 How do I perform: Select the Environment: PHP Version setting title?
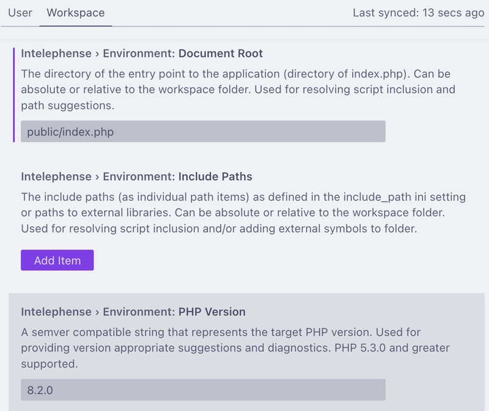(x=133, y=311)
